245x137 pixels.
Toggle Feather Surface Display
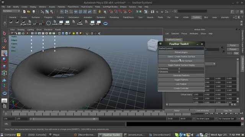[181, 65]
